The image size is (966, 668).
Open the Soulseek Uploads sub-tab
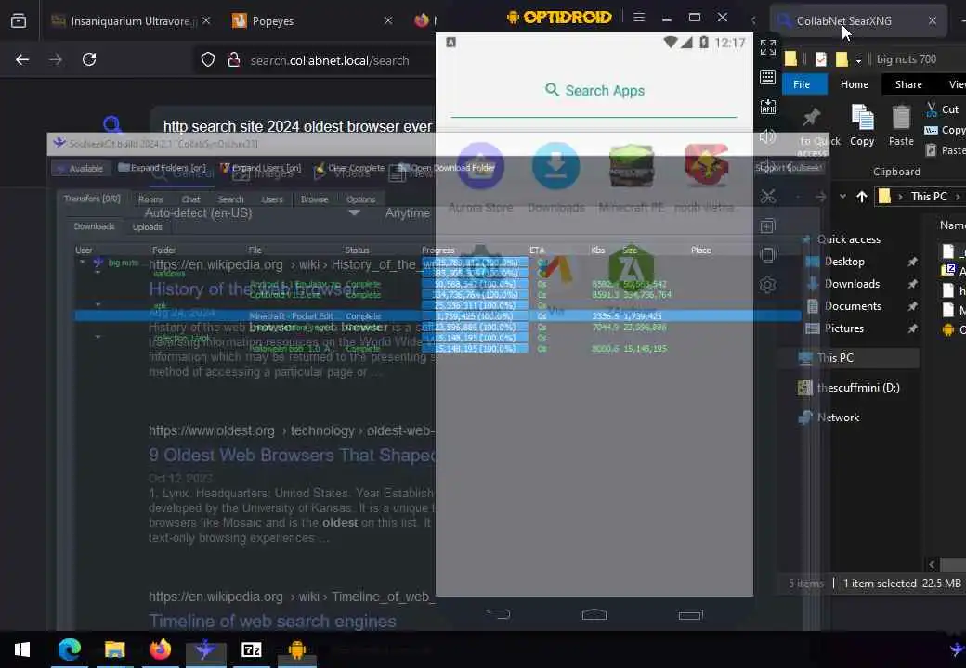(x=148, y=227)
